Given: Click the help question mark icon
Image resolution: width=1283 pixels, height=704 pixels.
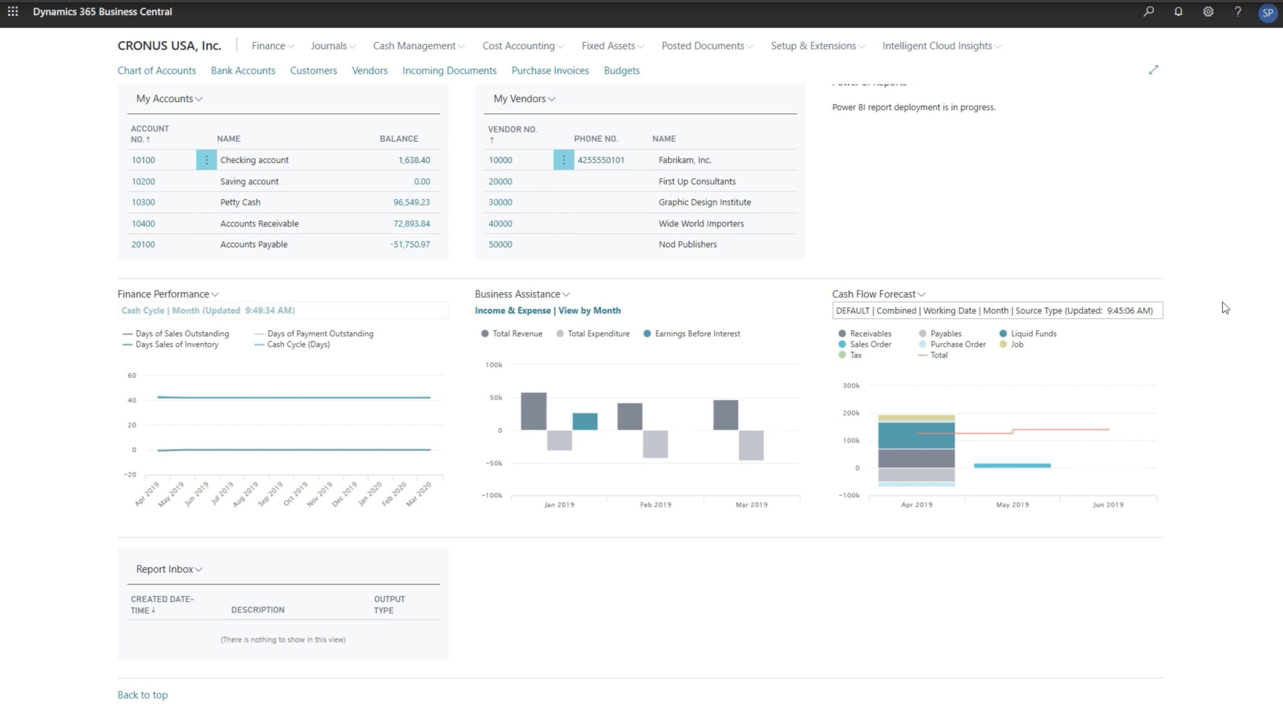Looking at the screenshot, I should coord(1238,12).
